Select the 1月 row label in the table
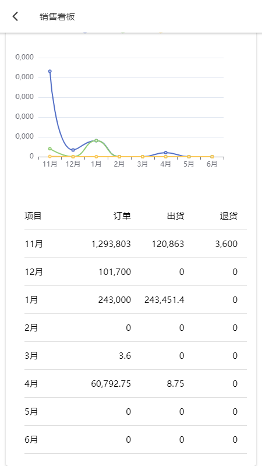 tap(31, 300)
